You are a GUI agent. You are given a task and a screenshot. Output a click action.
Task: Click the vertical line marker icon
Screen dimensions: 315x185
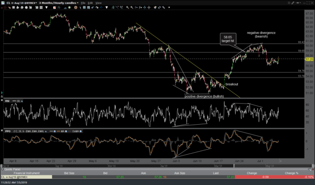pyautogui.click(x=149, y=7)
